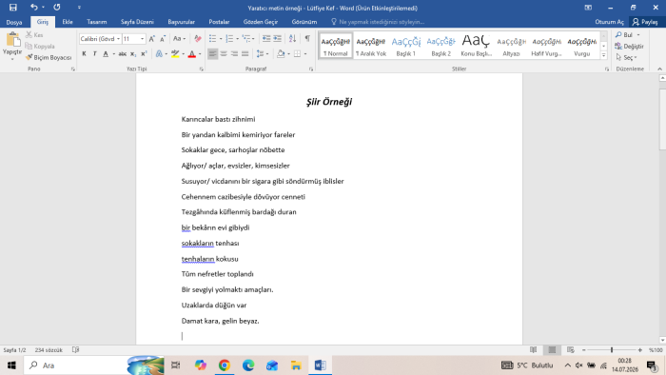Align text left

(212, 54)
